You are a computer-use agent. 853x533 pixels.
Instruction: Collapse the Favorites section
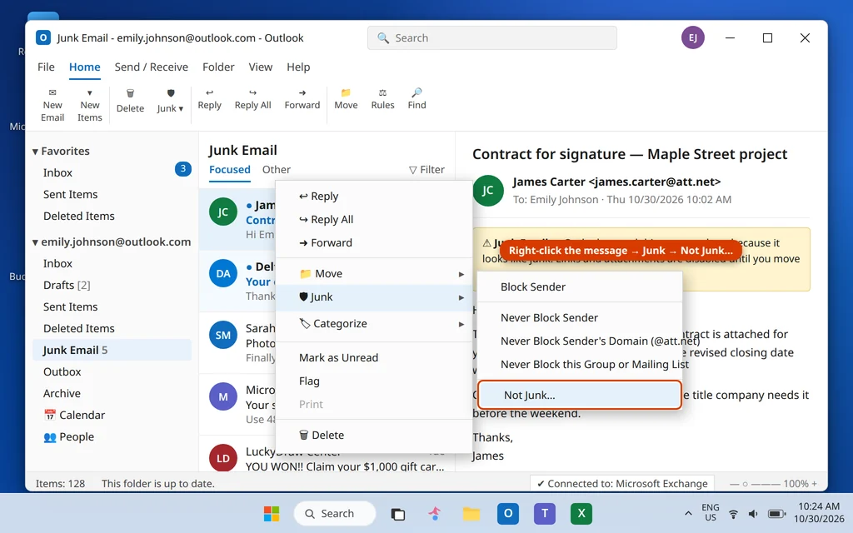coord(35,152)
